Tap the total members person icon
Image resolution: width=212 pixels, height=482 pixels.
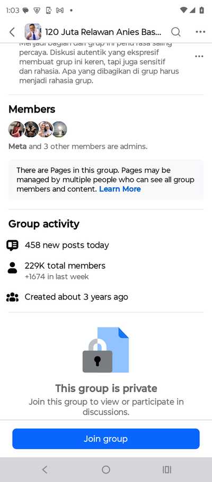[12, 268]
